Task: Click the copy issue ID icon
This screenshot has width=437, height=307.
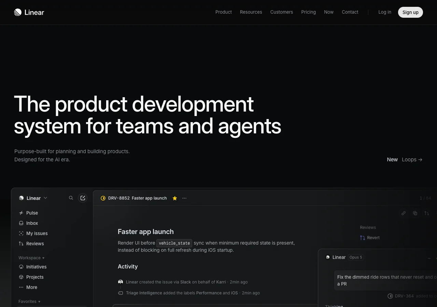Action: click(415, 213)
